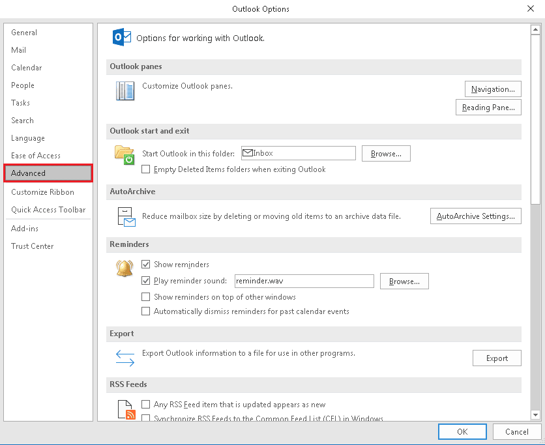
Task: Check Any RSS Feed item updated appears as new
Action: (145, 405)
